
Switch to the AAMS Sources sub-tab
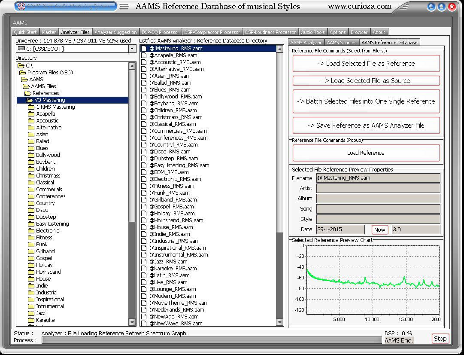pos(342,43)
